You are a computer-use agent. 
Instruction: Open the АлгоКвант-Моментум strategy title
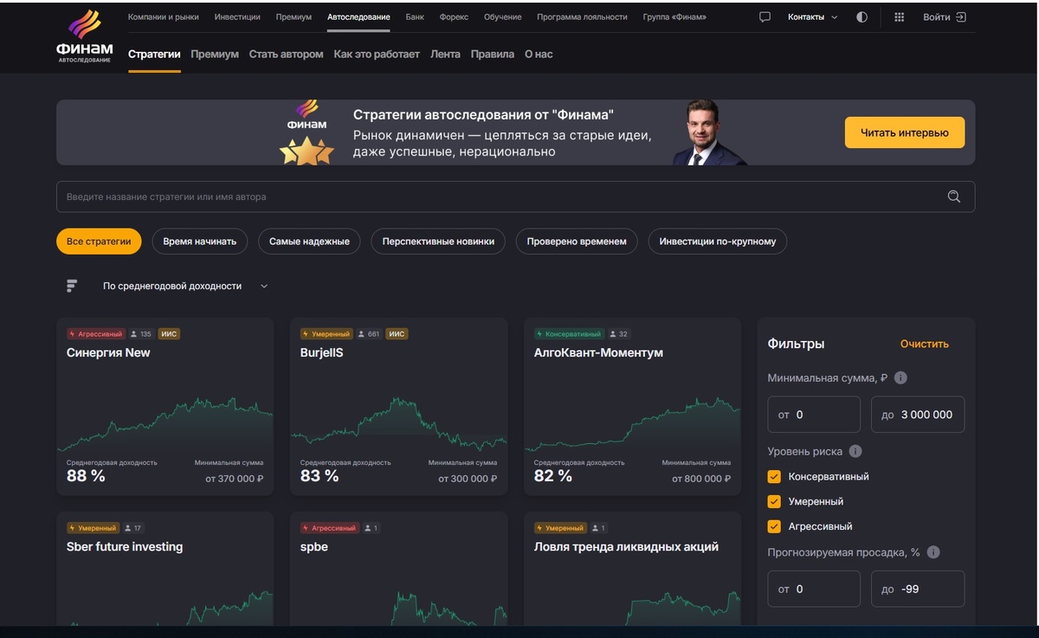click(x=598, y=352)
